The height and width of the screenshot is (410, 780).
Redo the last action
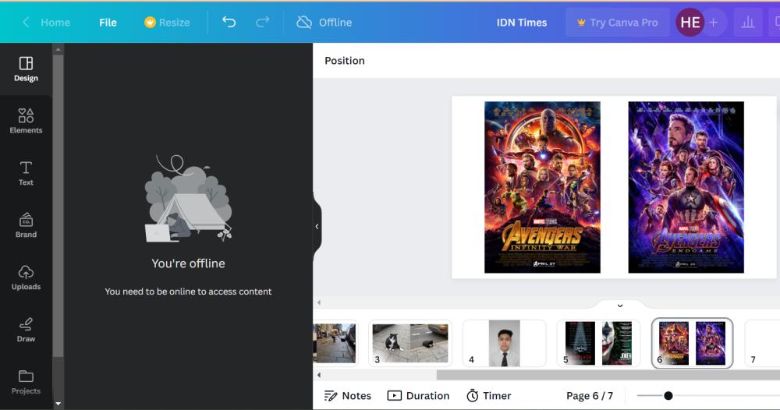[x=263, y=22]
